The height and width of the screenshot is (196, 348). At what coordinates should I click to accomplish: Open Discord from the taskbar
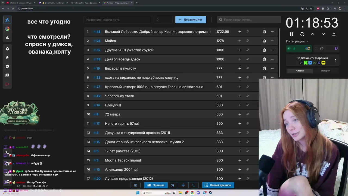pos(198,193)
